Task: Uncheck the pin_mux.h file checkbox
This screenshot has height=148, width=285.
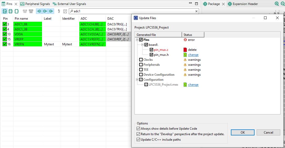Action: (151, 55)
